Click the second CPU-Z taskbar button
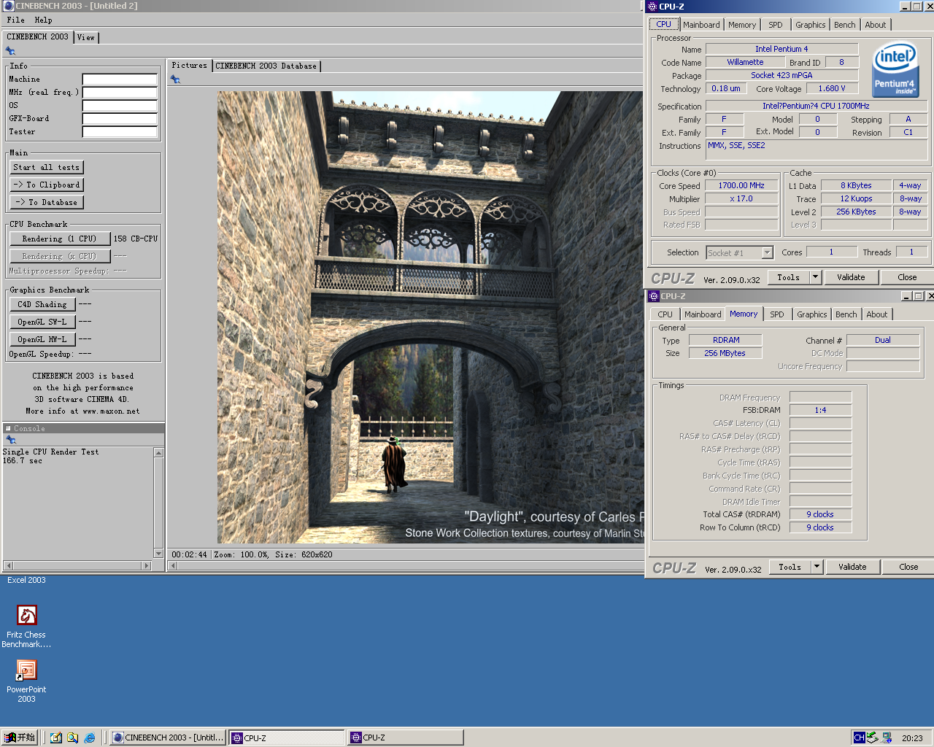This screenshot has height=747, width=934. [406, 738]
